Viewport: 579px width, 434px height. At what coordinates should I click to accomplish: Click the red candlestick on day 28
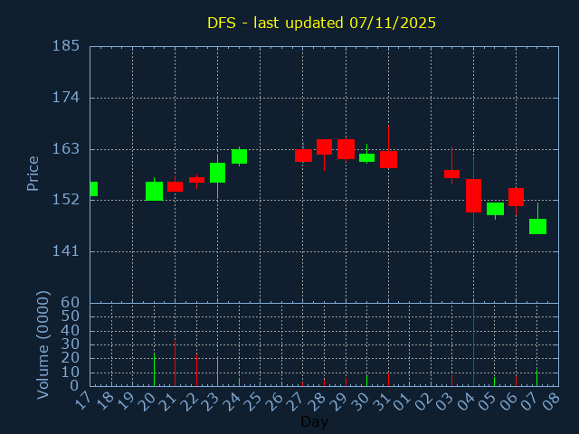pos(324,146)
